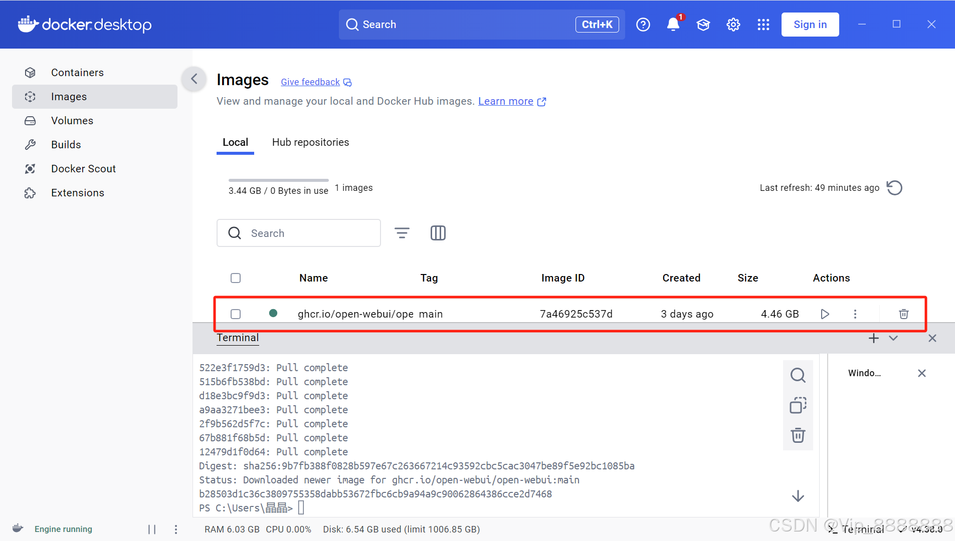This screenshot has height=541, width=955.
Task: Click the Created column header
Action: coord(681,278)
